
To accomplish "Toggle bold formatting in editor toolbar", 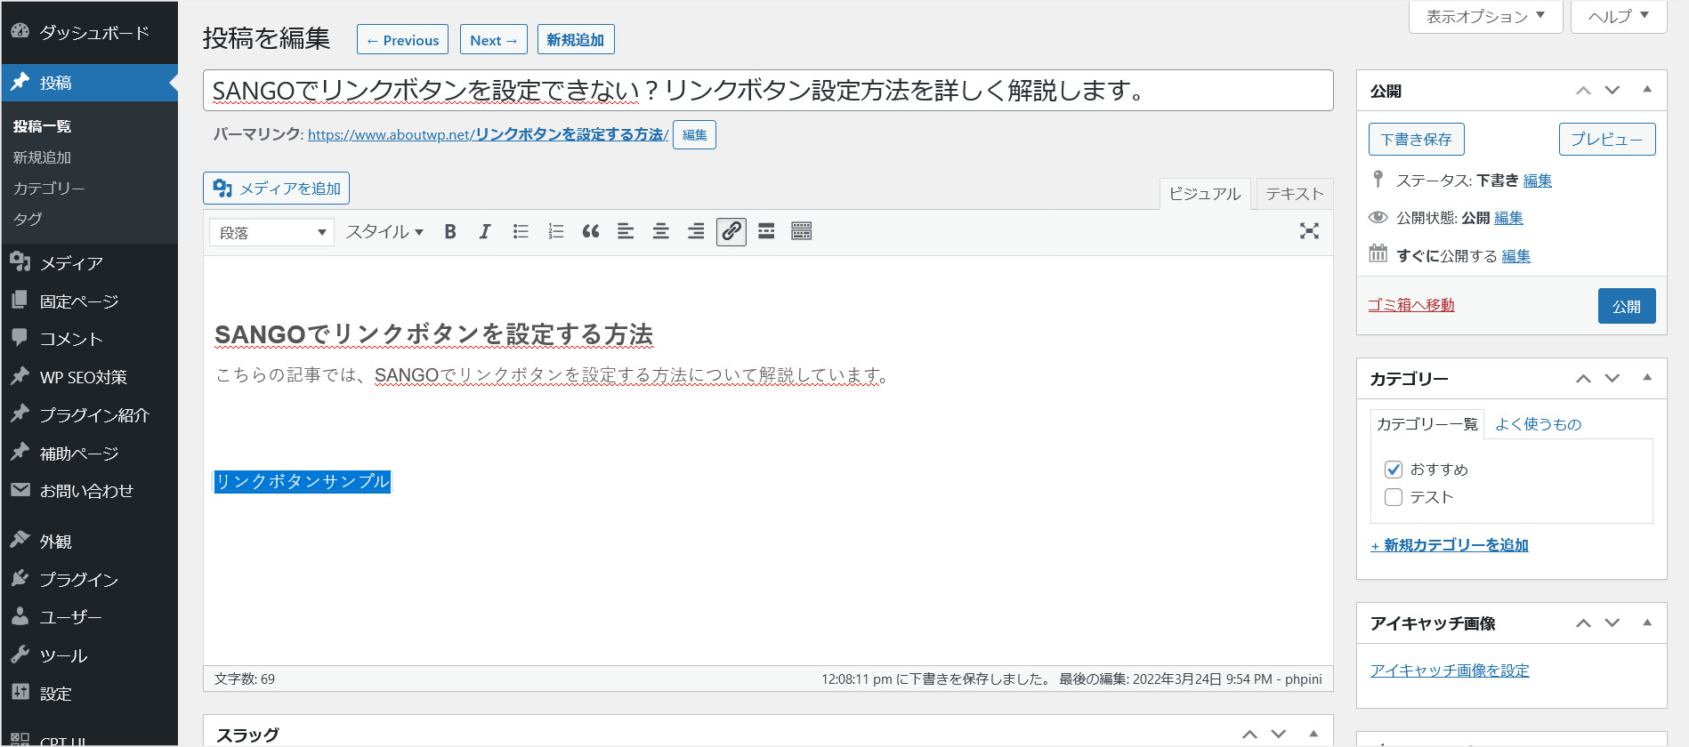I will 450,232.
